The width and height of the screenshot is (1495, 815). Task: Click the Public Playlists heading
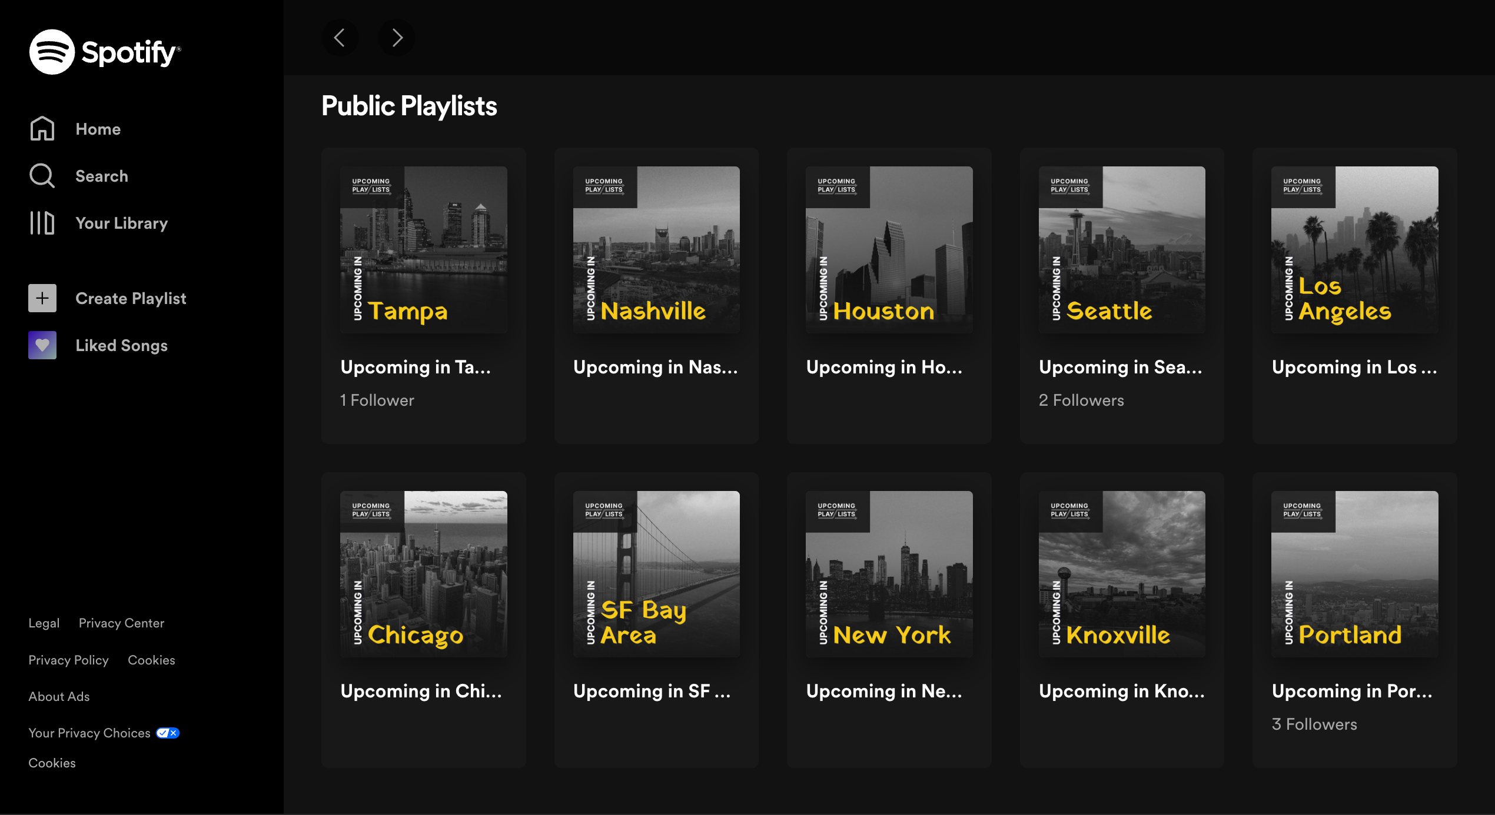pyautogui.click(x=409, y=106)
